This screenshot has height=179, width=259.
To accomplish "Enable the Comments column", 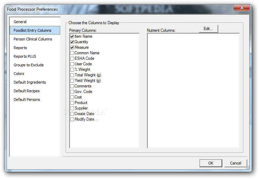I will click(72, 86).
